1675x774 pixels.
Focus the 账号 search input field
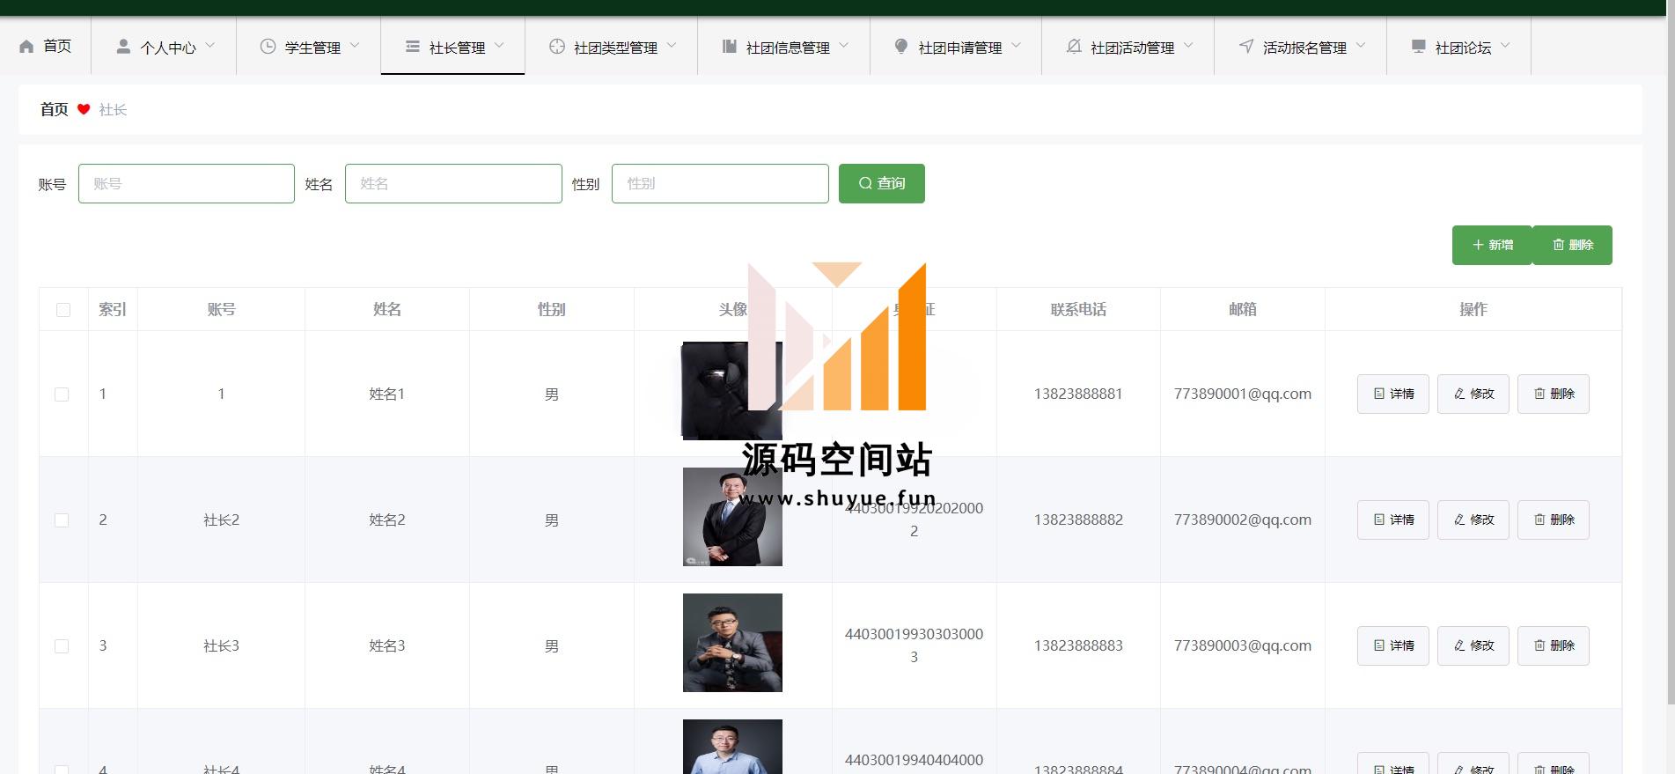(187, 183)
